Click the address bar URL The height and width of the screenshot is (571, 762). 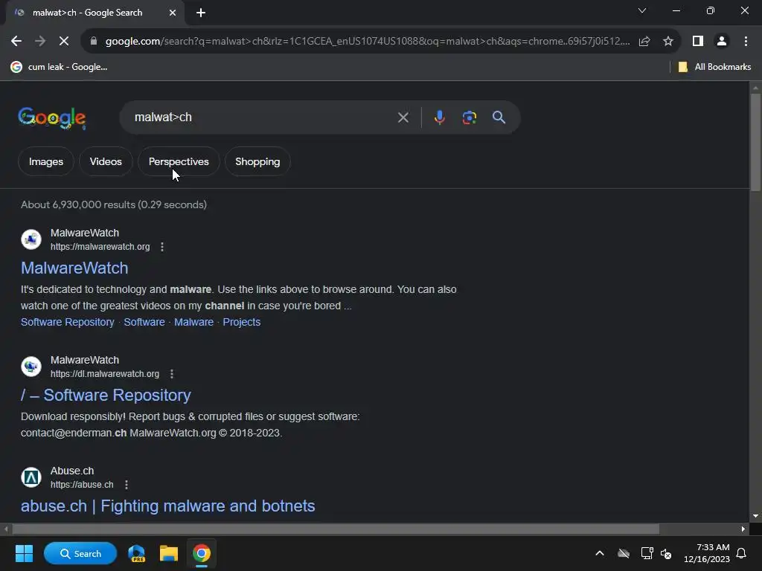[x=368, y=42]
